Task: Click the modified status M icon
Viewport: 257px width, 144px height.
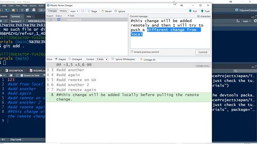Action: pyautogui.click(x=59, y=20)
